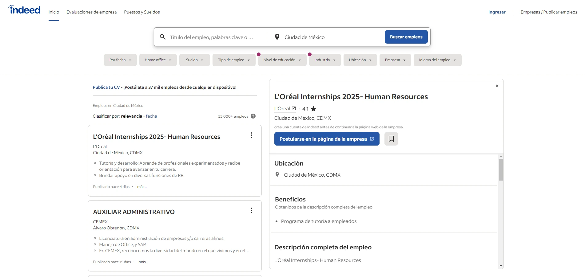Click the star rating icon beside 4.1

click(x=313, y=109)
